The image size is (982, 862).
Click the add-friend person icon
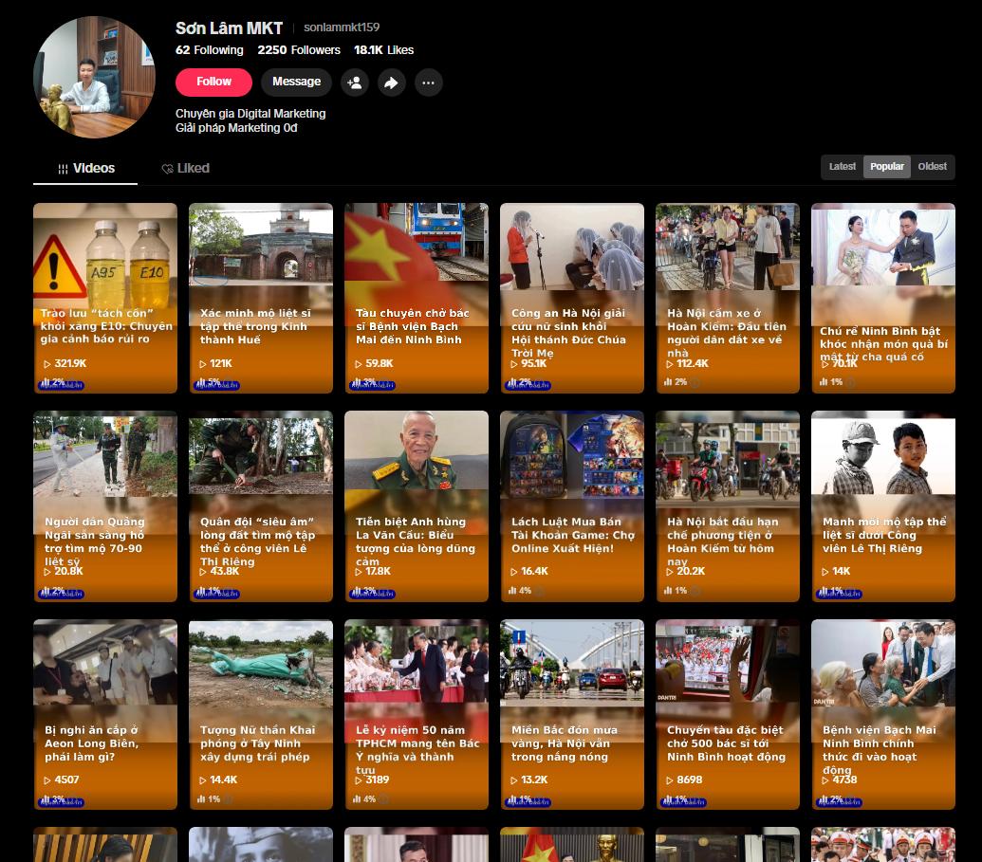355,83
